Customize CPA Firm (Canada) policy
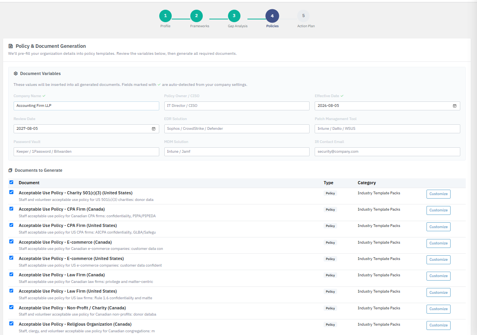The height and width of the screenshot is (335, 477). coord(439,210)
